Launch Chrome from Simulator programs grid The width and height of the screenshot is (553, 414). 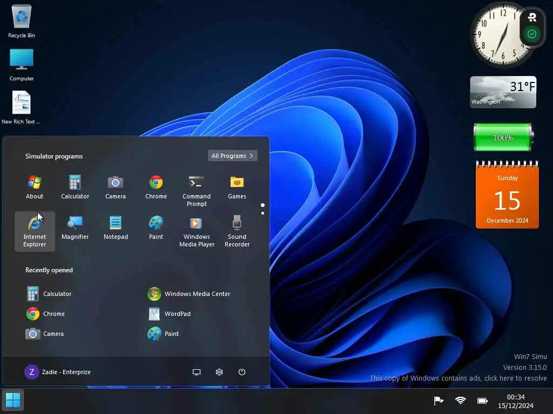156,188
